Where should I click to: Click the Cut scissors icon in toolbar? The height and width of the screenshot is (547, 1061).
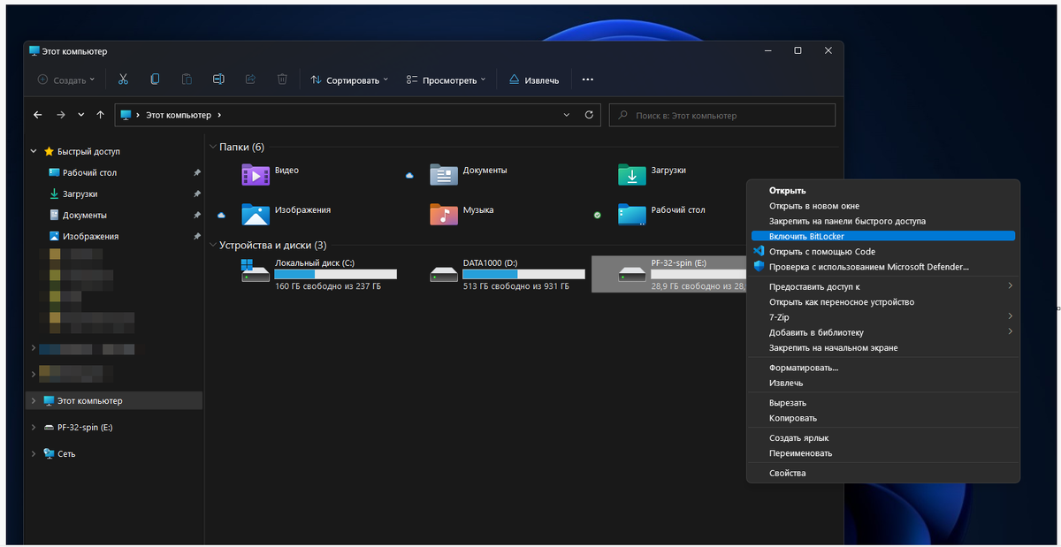(x=123, y=80)
